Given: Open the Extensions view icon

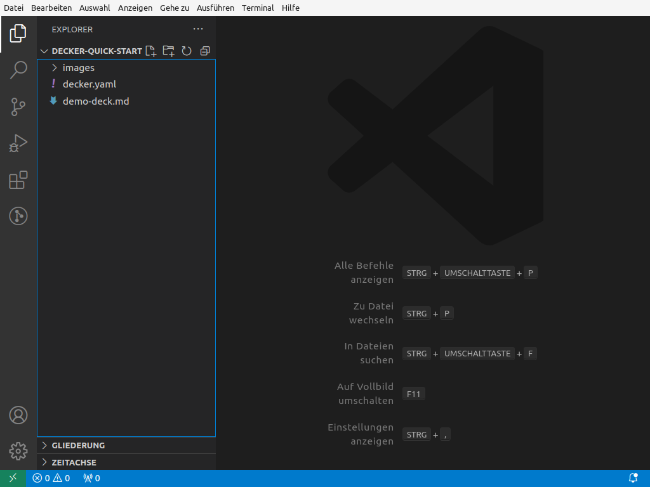Looking at the screenshot, I should point(18,179).
